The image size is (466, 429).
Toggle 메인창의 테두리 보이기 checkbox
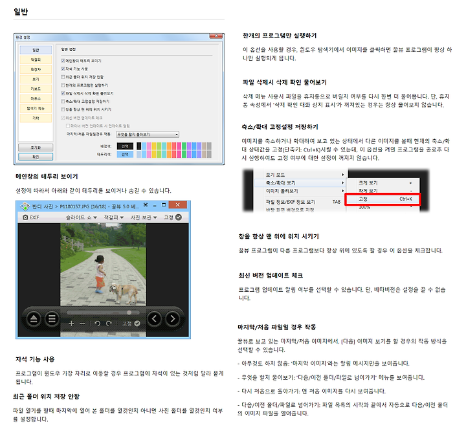pyautogui.click(x=63, y=61)
